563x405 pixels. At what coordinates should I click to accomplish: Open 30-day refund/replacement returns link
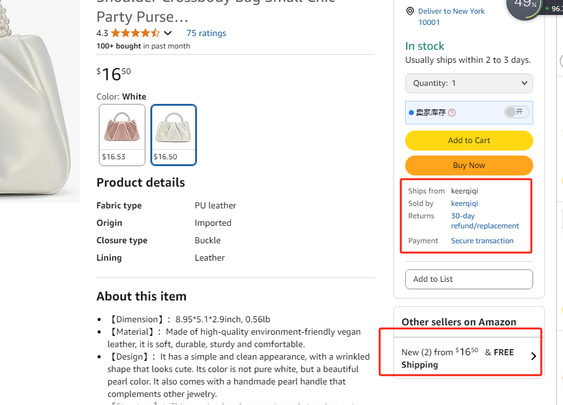tap(485, 221)
